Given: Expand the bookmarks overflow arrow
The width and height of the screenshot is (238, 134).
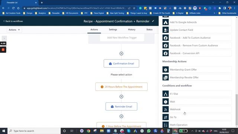Looking at the screenshot, I should point(214,13).
